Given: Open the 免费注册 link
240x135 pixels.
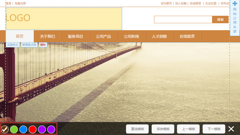Looking at the screenshot, I should coord(20,3).
